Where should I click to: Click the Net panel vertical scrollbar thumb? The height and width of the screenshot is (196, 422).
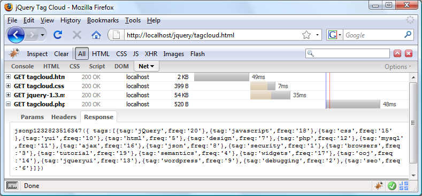point(413,123)
